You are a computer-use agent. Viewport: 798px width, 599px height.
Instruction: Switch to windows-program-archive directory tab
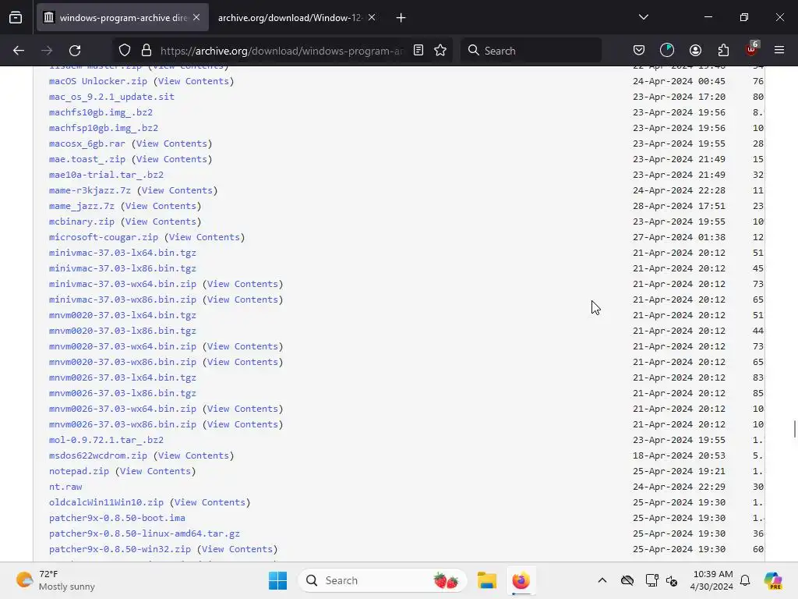(x=122, y=18)
